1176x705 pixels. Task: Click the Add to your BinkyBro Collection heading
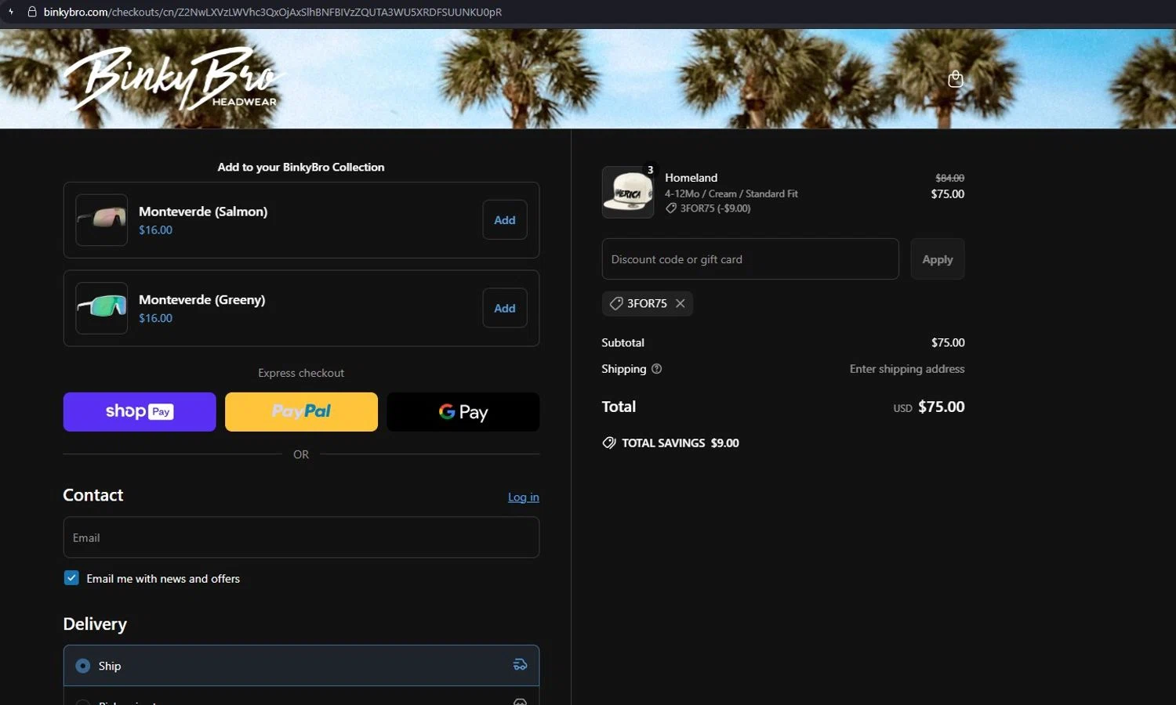click(x=301, y=167)
